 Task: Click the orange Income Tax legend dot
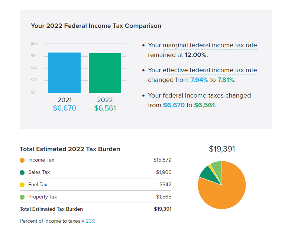coord(22,160)
